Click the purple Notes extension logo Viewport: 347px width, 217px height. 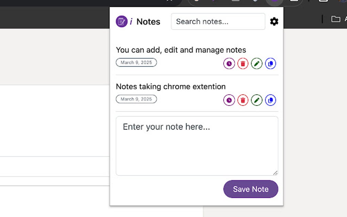[121, 21]
